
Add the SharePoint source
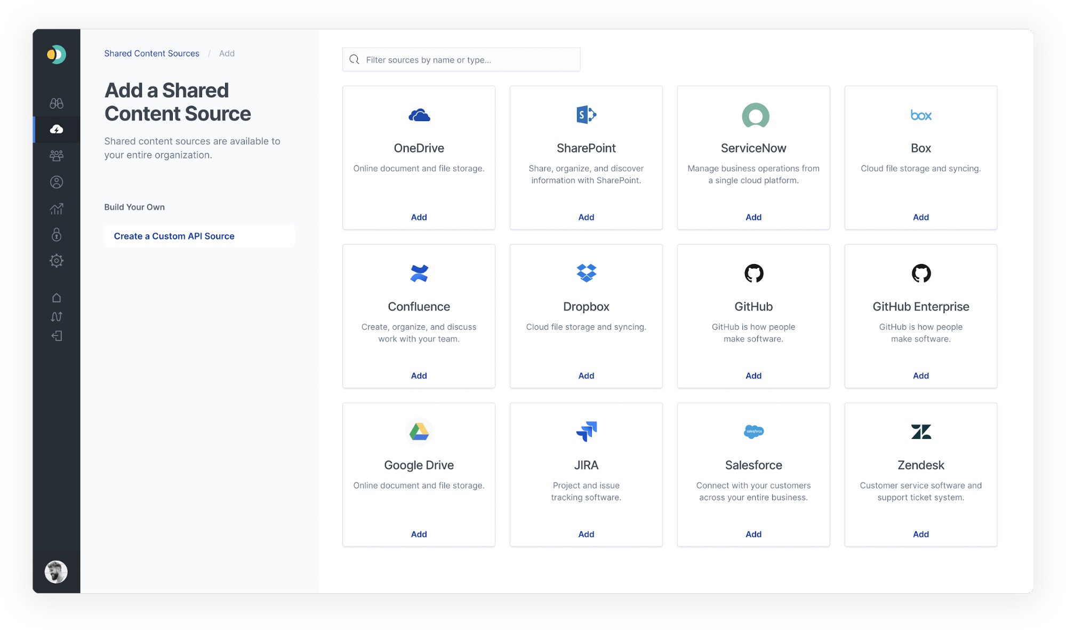(586, 217)
